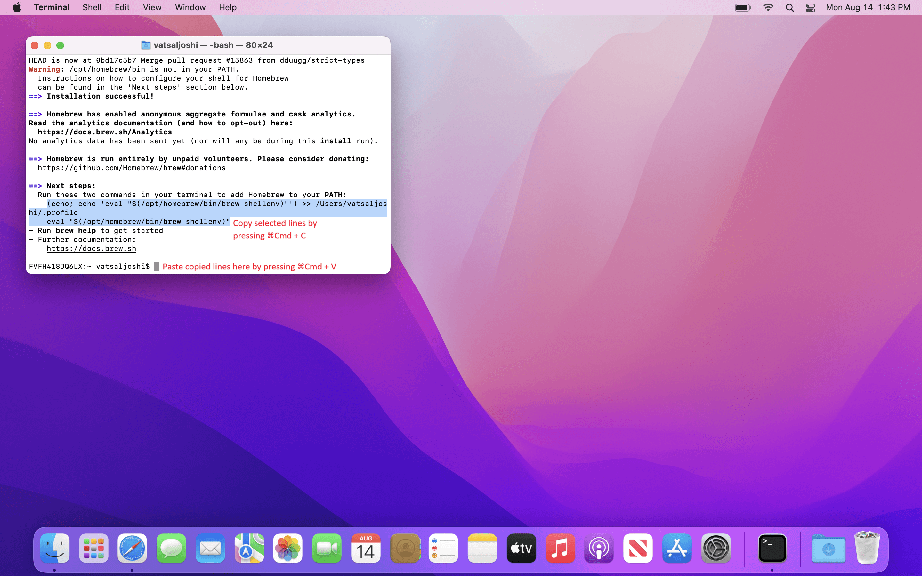This screenshot has height=576, width=922.
Task: Open Control Center in the menu bar
Action: click(810, 8)
